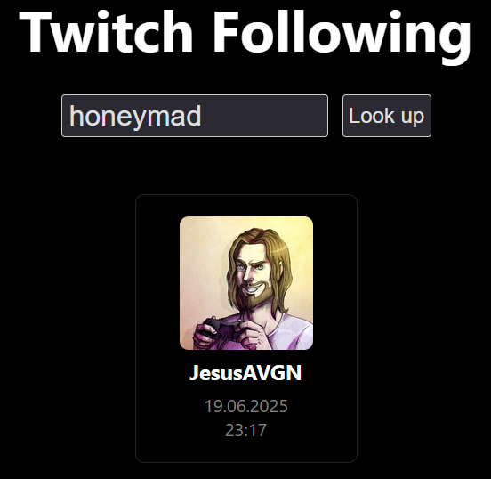This screenshot has height=479, width=491.
Task: Click the Twitch Following page heading
Action: [x=245, y=35]
